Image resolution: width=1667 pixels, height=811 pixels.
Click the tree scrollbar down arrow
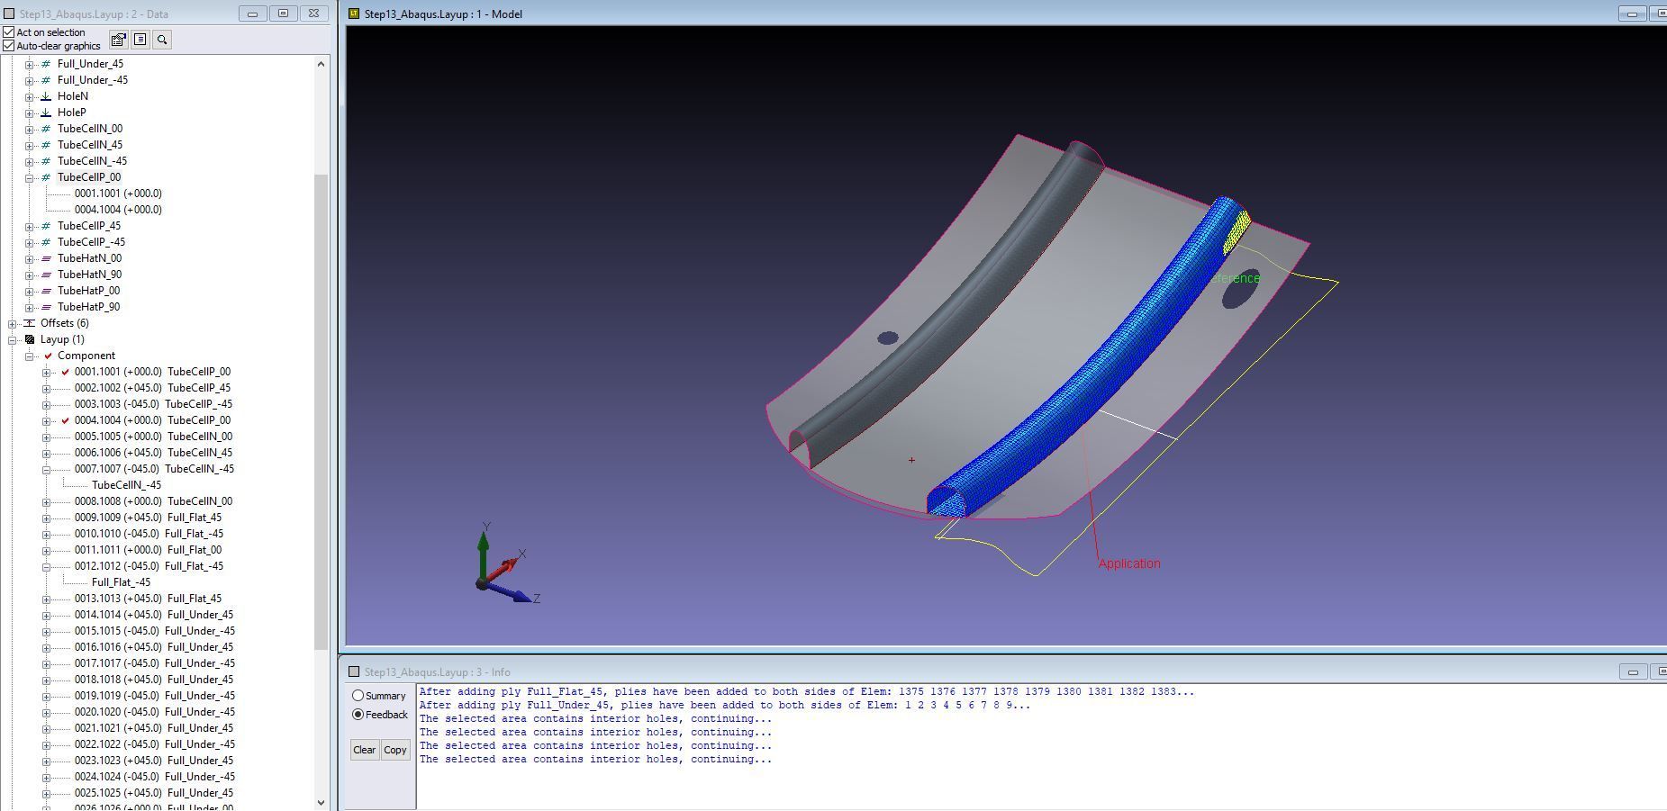point(321,803)
